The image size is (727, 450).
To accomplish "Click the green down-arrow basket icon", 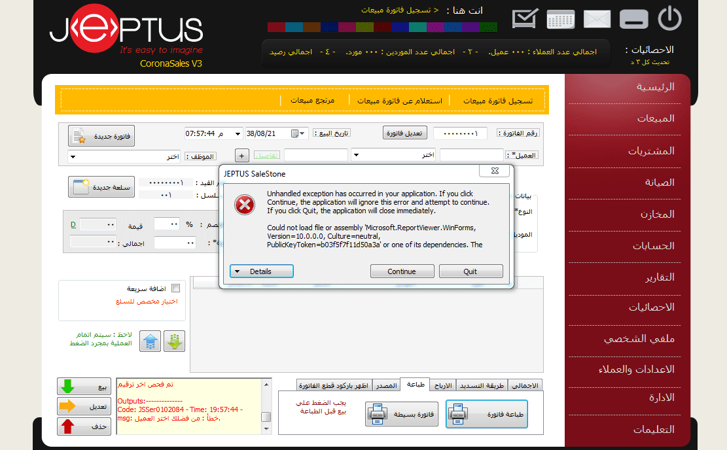I will point(174,341).
